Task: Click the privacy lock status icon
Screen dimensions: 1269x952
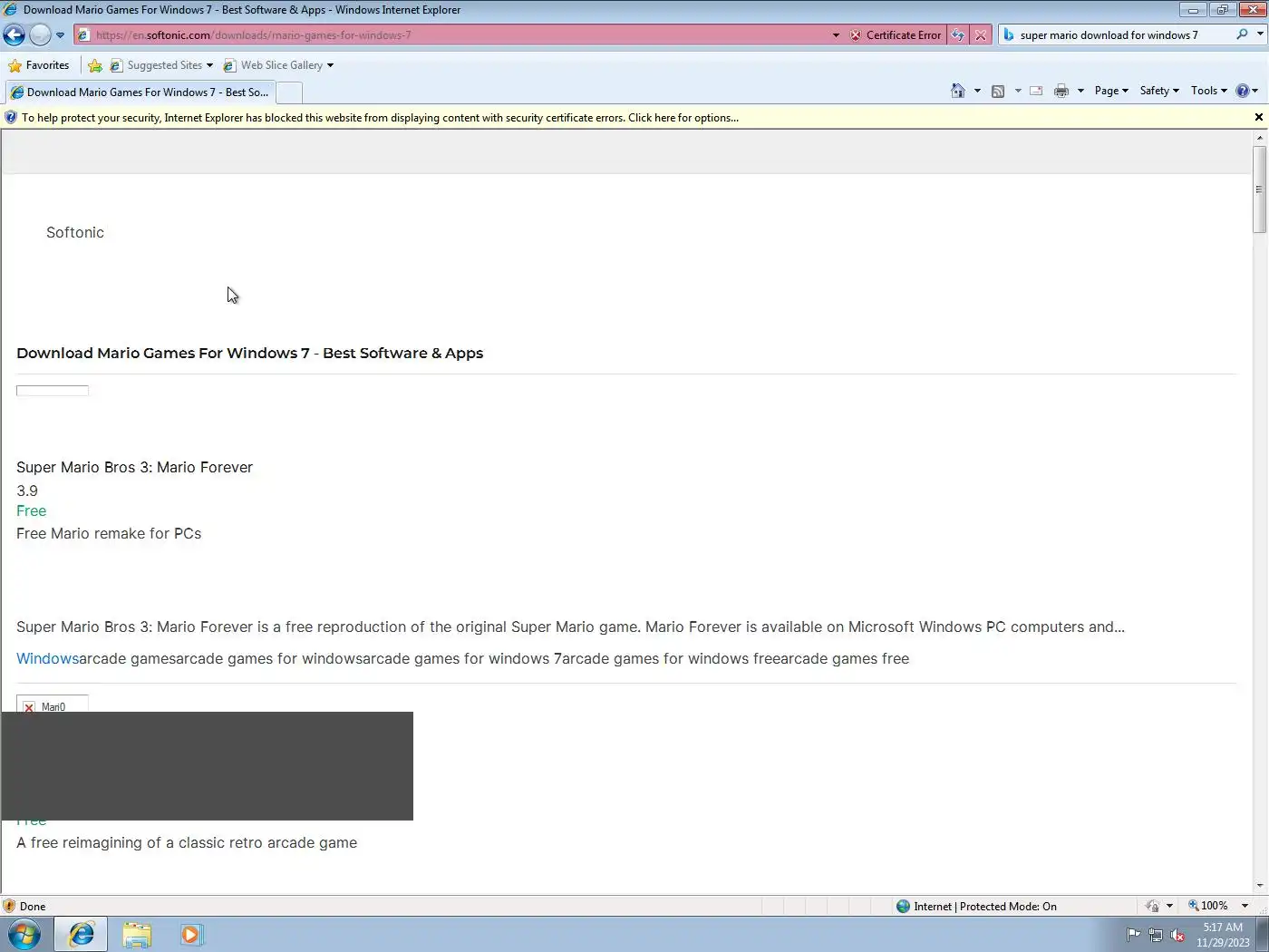Action: (x=1153, y=907)
